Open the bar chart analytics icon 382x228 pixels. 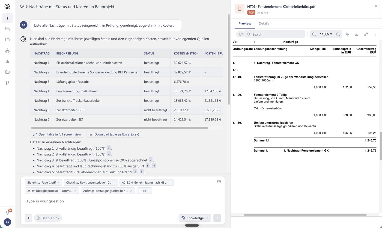pyautogui.click(x=7, y=61)
